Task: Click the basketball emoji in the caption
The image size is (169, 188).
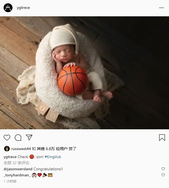Action: 32,157
